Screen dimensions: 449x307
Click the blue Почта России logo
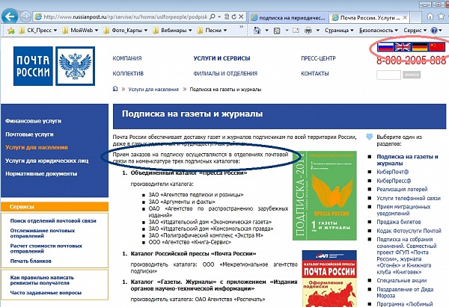[33, 66]
